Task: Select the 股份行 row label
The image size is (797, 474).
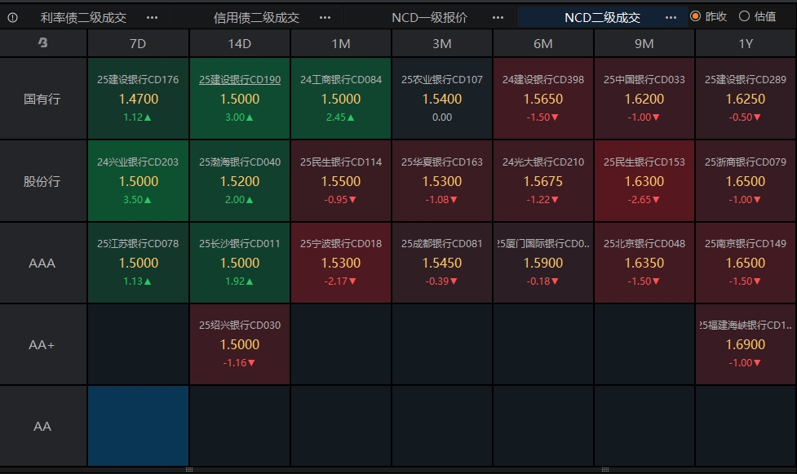Action: (42, 181)
